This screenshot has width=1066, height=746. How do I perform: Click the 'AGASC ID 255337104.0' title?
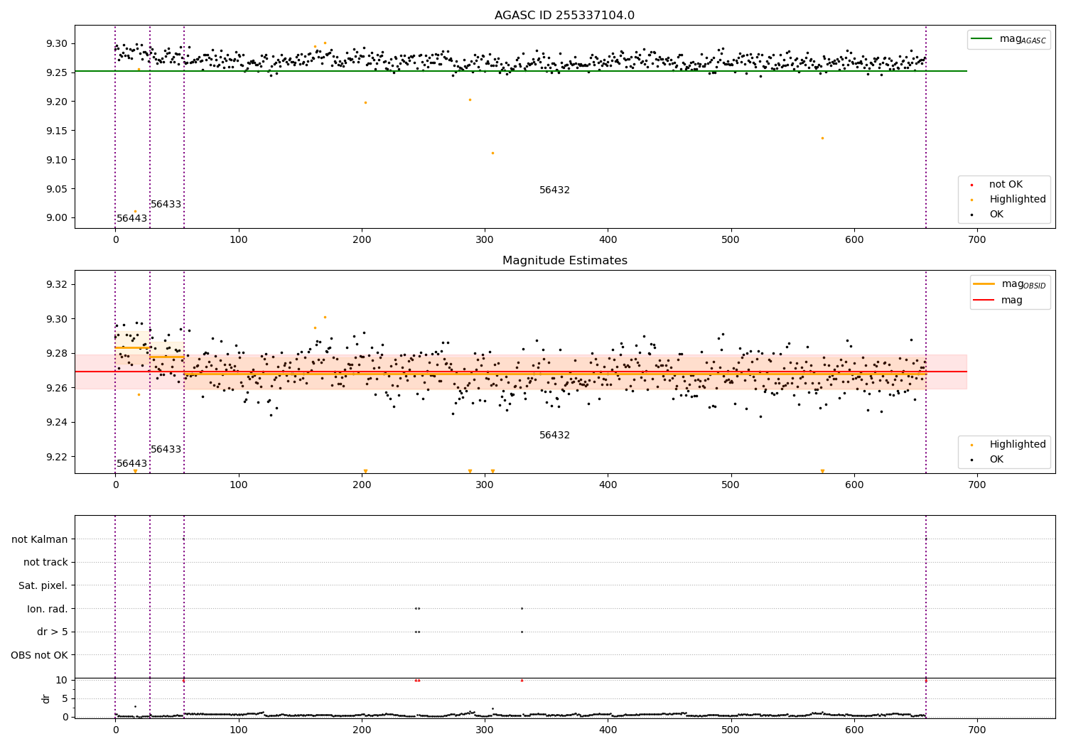pos(564,16)
